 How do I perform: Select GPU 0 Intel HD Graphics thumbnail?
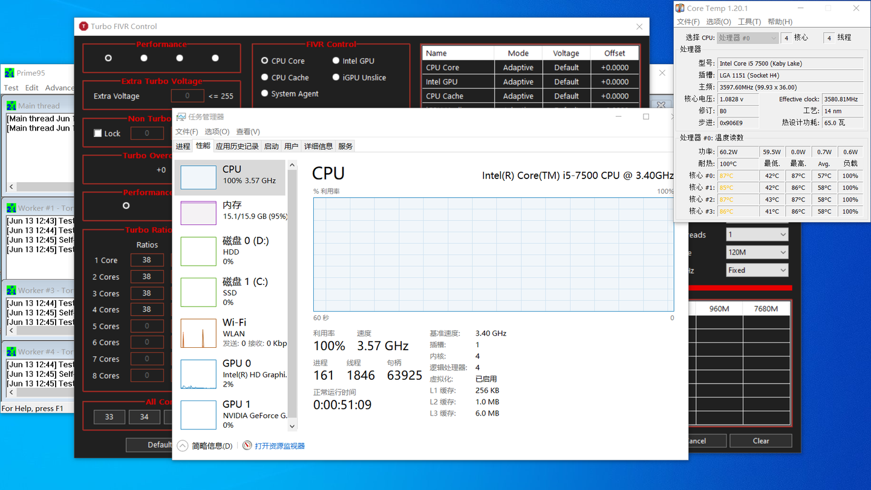[x=198, y=374]
